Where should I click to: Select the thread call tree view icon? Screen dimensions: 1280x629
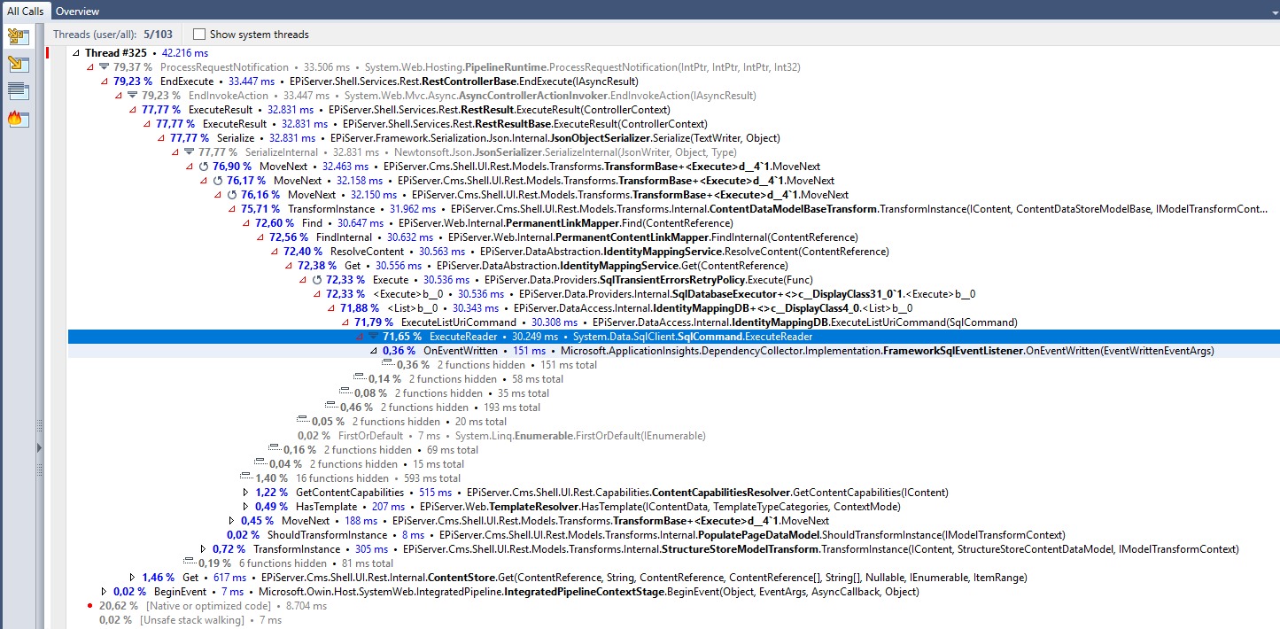tap(18, 37)
